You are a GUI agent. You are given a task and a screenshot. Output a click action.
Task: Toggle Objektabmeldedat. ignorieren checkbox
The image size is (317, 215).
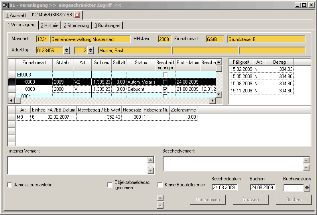coord(110,185)
